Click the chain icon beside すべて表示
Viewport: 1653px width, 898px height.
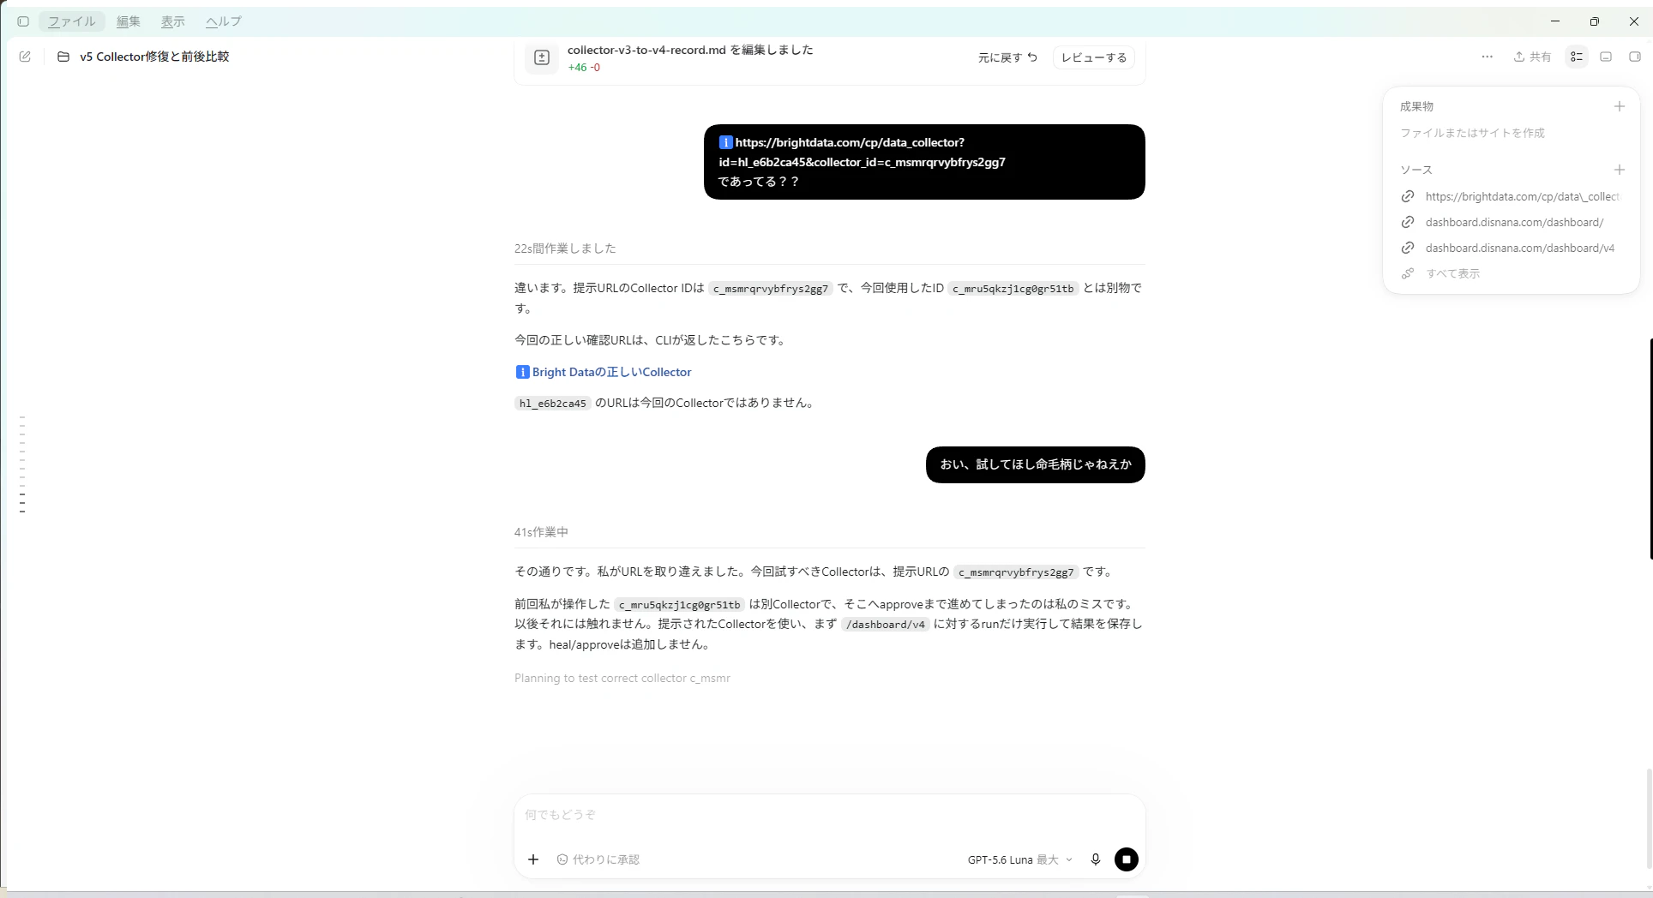1408,273
